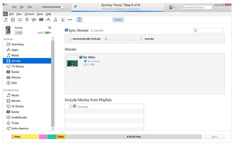Select Photos in Settings sidebar
235x144 pixels.
(x=16, y=78)
